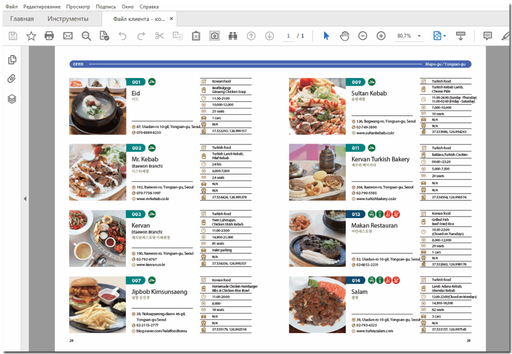
Task: Click the page number input field
Action: [288, 36]
